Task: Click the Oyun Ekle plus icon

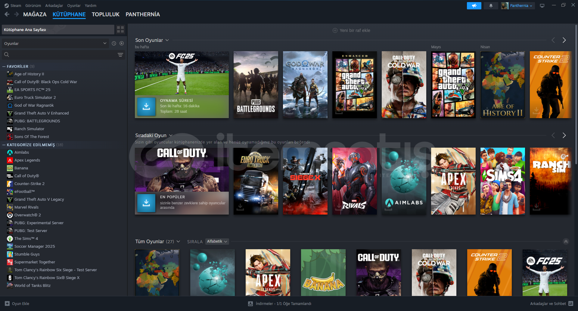Action: click(7, 303)
